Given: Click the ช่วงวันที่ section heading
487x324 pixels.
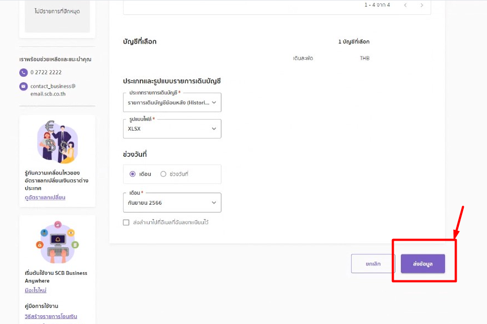Looking at the screenshot, I should (x=135, y=154).
